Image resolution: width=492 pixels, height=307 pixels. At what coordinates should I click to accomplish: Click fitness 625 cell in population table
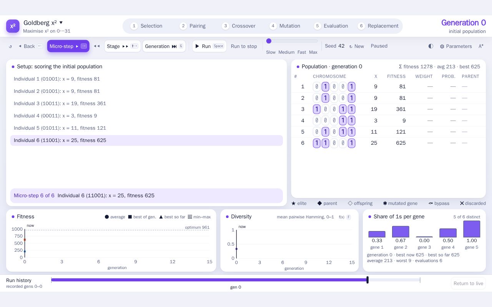(401, 143)
